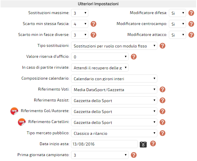Open the In caso di partite rinviate dropdown
This screenshot has width=197, height=161.
[100, 68]
